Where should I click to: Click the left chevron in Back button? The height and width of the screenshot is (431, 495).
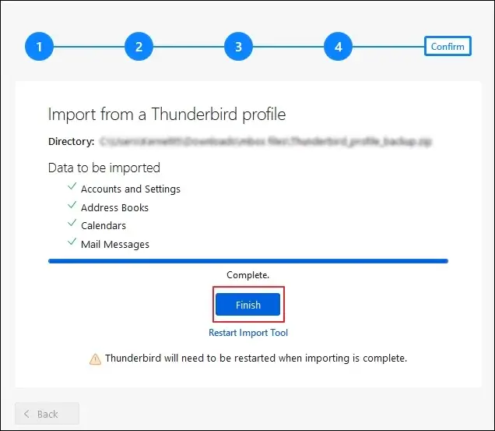tap(26, 414)
